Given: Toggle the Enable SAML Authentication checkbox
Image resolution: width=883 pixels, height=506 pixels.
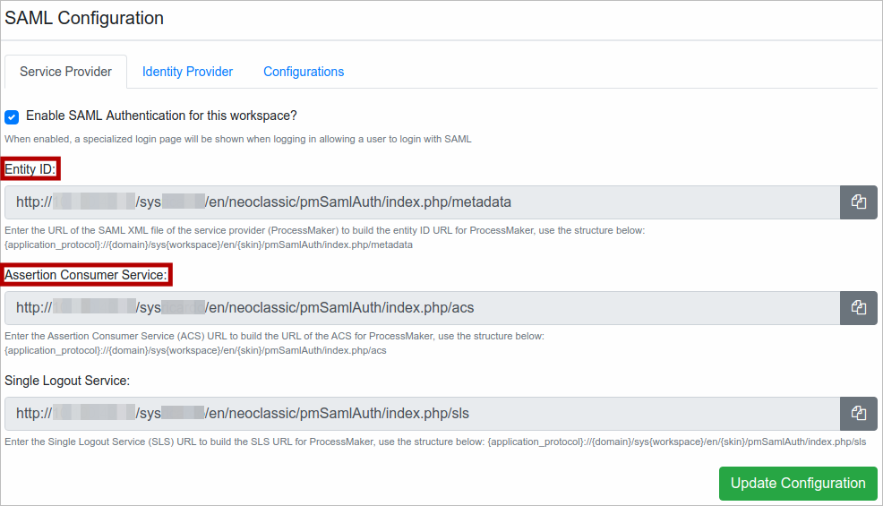Looking at the screenshot, I should (12, 116).
